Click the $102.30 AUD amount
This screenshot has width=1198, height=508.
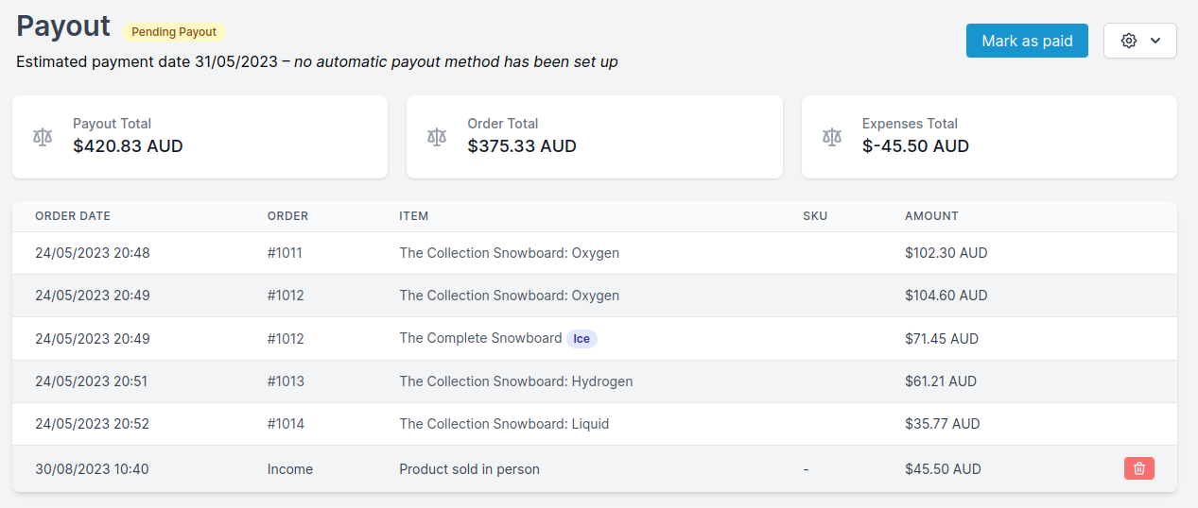946,253
